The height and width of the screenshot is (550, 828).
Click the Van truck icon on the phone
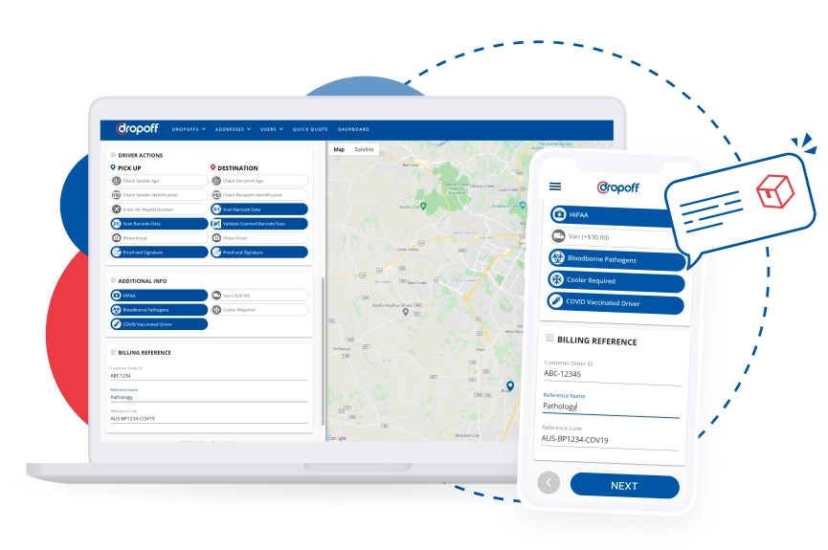click(559, 236)
